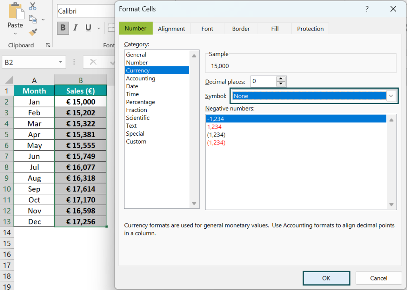Click the Paste clipboard icon
Viewport: 407px width, 290px height.
[x=16, y=11]
